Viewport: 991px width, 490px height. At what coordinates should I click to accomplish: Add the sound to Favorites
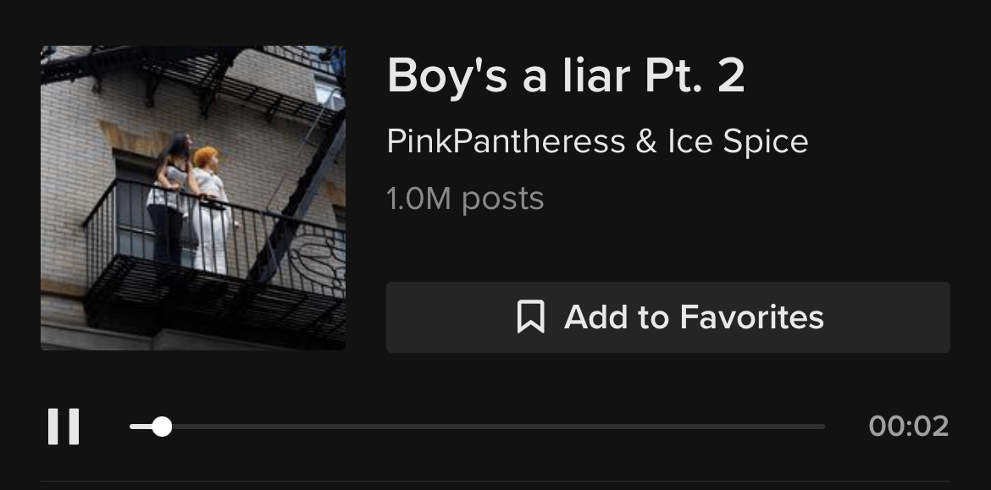coord(668,317)
